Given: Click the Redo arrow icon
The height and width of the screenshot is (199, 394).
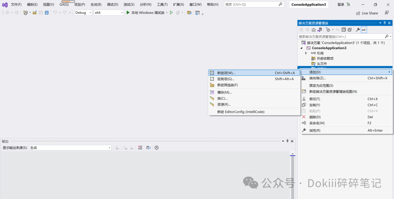Looking at the screenshot, I should click(65, 12).
